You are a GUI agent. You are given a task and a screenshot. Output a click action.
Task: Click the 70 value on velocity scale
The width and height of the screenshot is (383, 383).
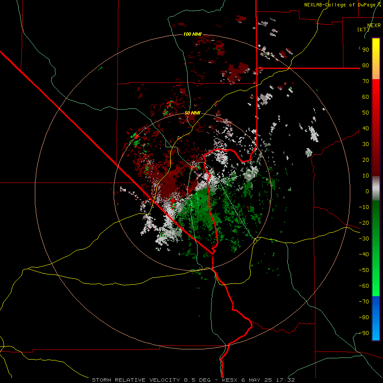366,81
